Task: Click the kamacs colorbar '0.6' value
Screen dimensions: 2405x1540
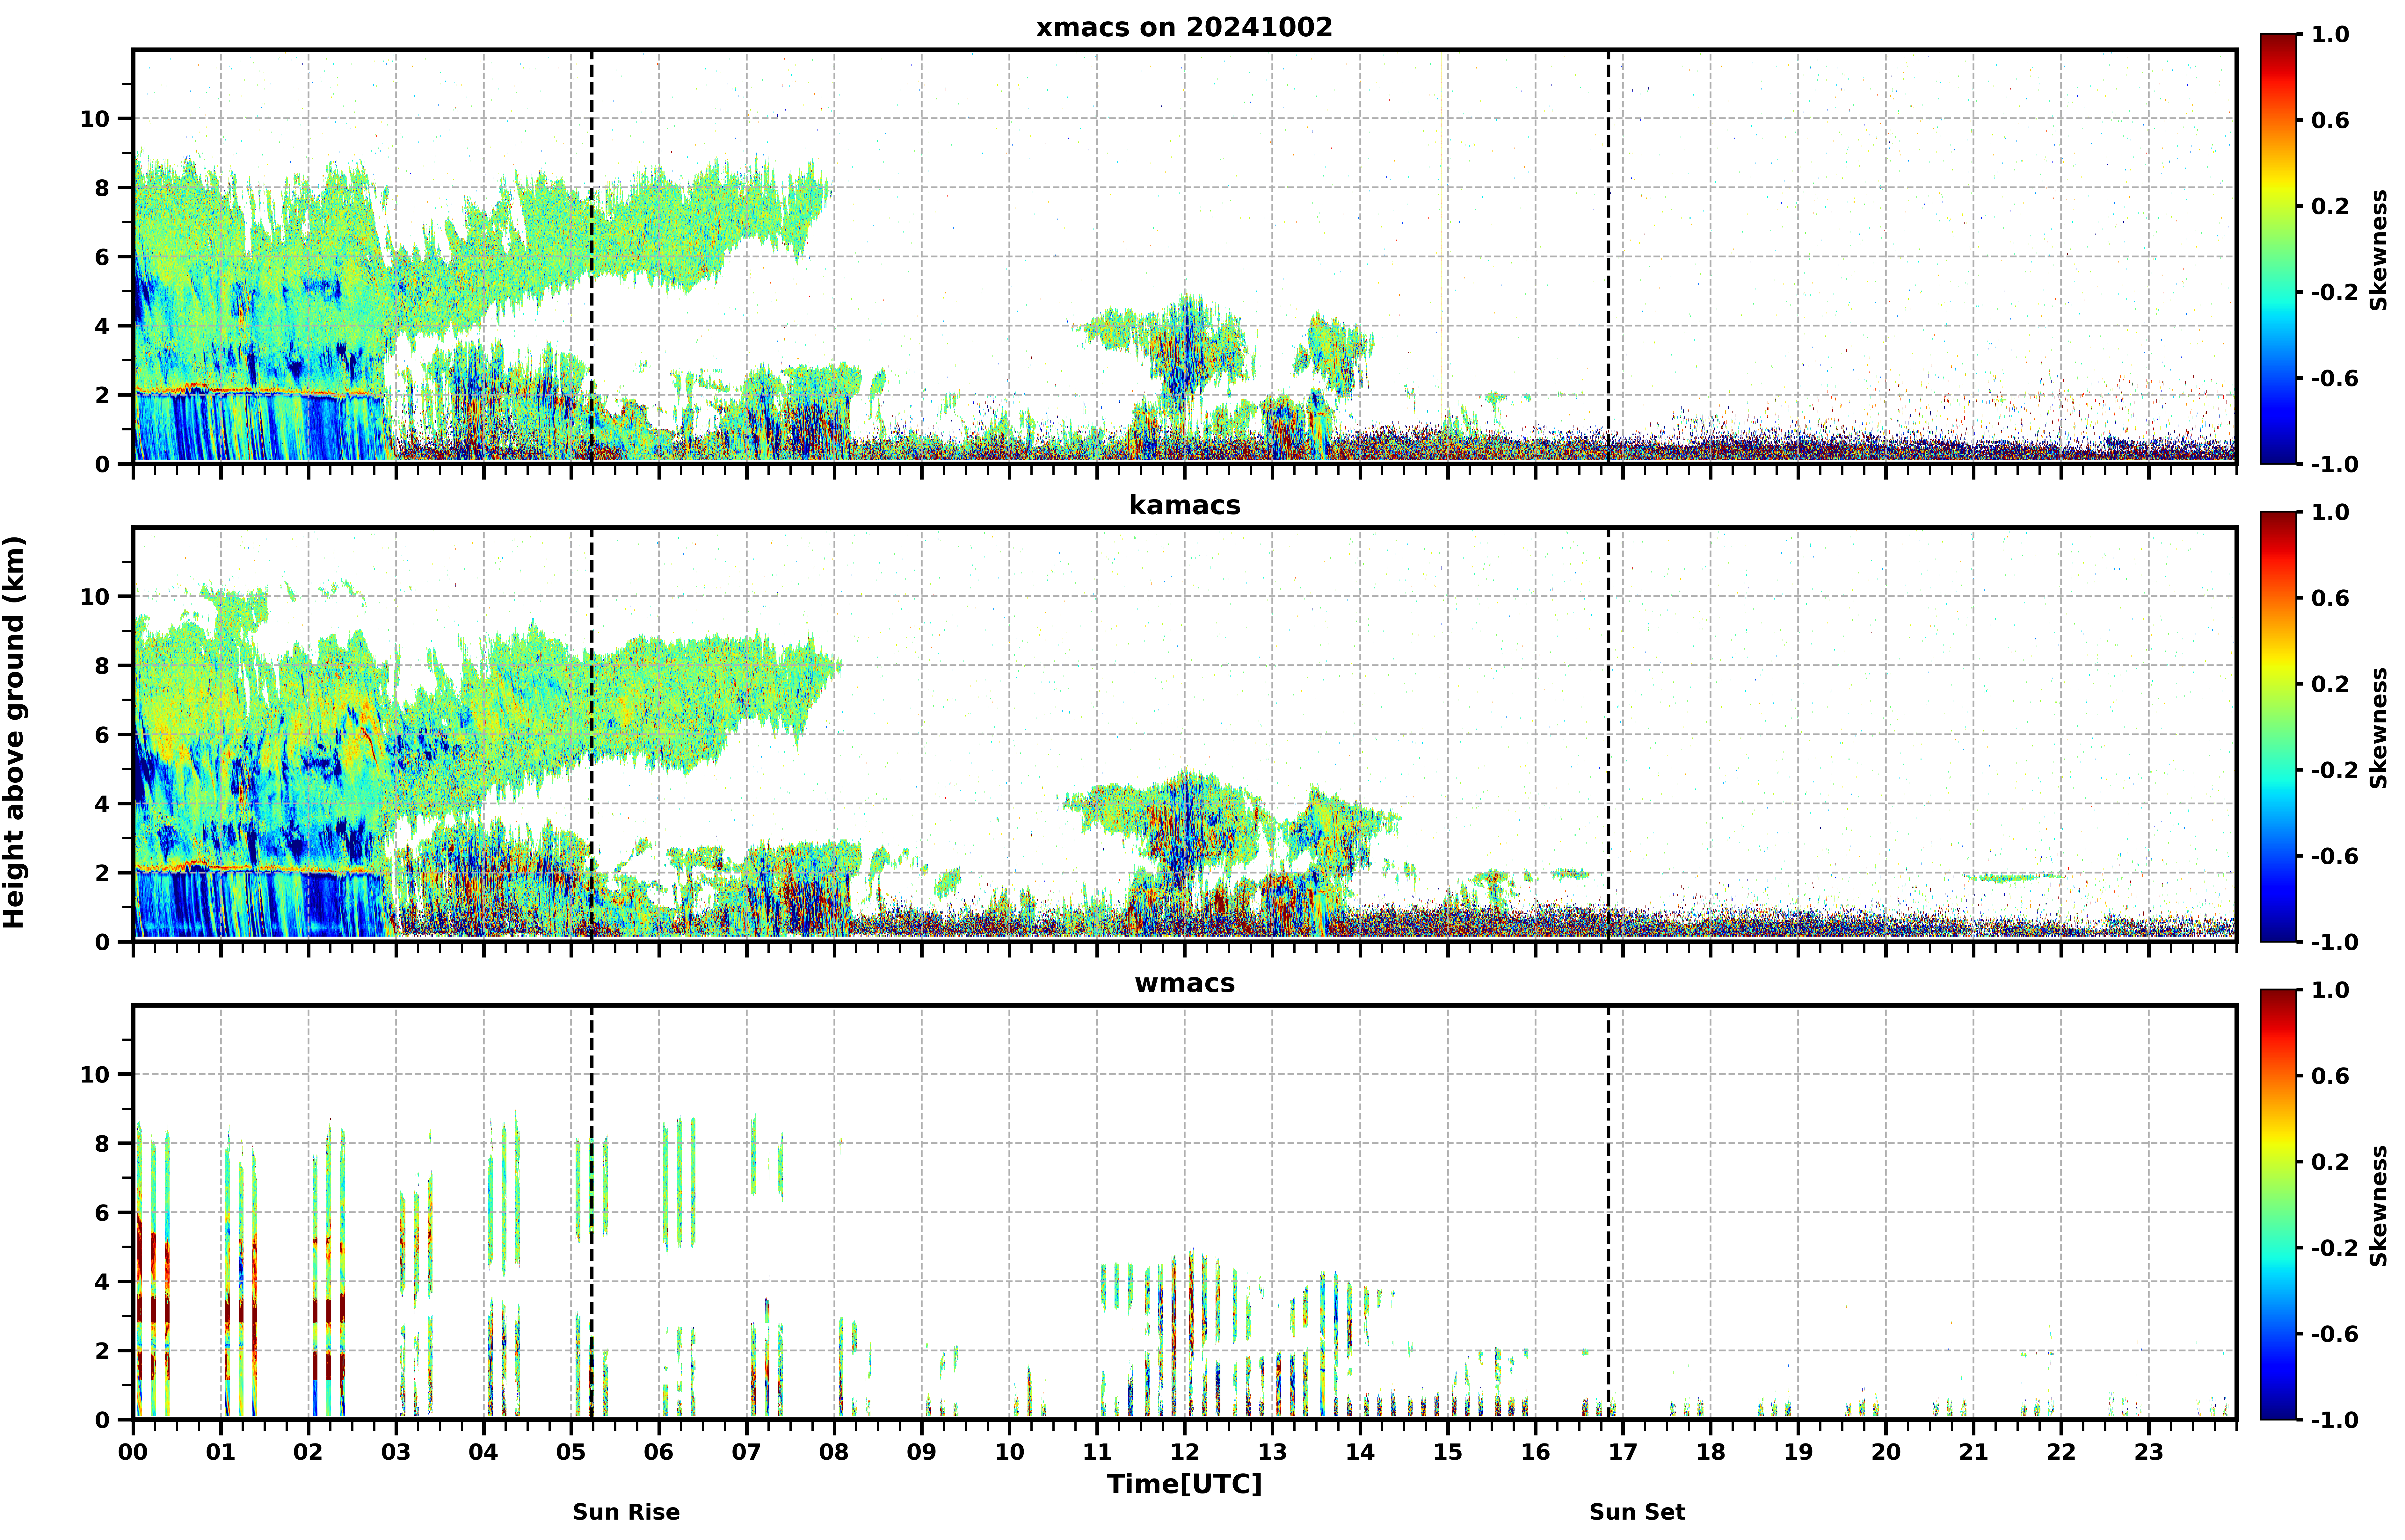Action: 2330,598
